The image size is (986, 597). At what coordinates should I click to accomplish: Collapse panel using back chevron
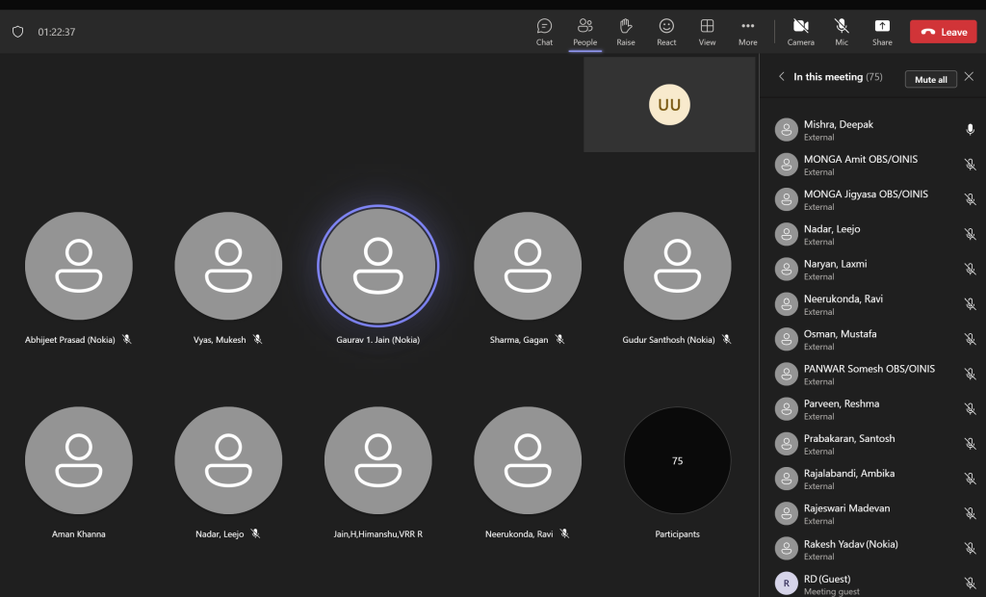(781, 77)
